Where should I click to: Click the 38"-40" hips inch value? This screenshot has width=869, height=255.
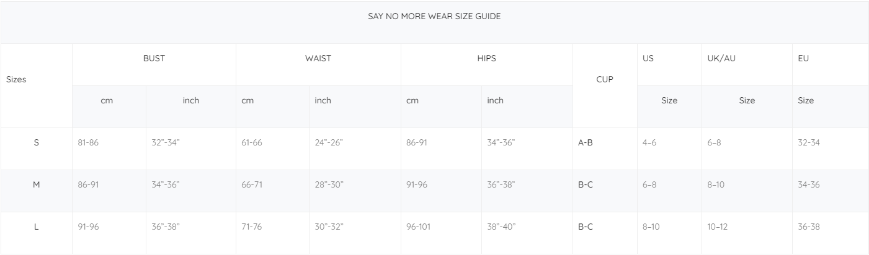[501, 227]
